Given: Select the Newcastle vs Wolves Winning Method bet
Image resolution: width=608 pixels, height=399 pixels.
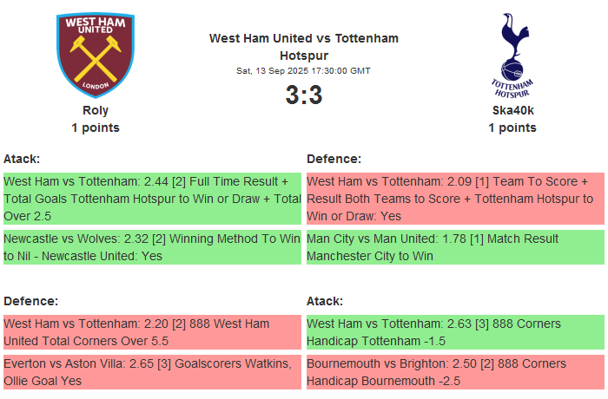Looking at the screenshot, I should 152,247.
